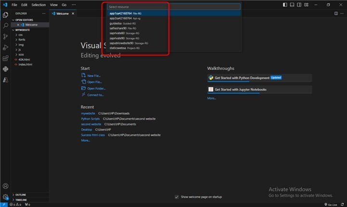Expand the css folder

point(30,35)
